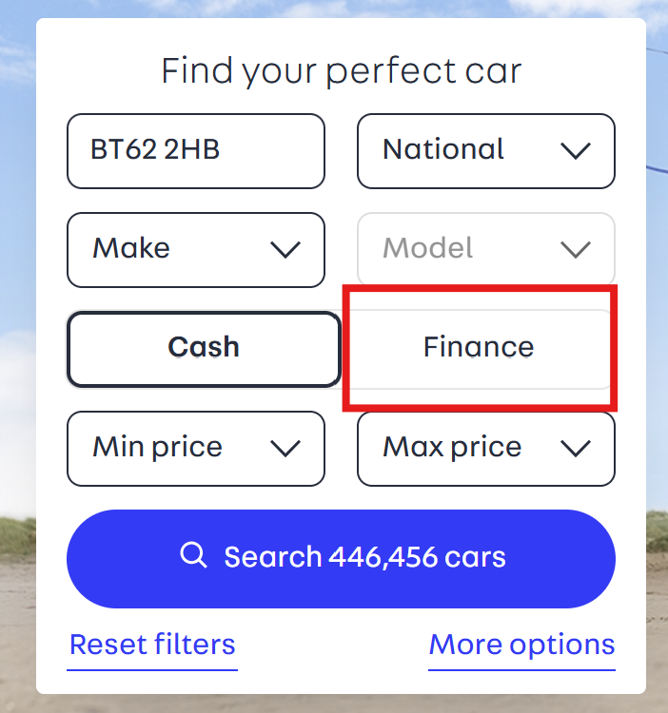This screenshot has height=713, width=668.
Task: Click the chevron arrow beside Make
Action: point(285,250)
